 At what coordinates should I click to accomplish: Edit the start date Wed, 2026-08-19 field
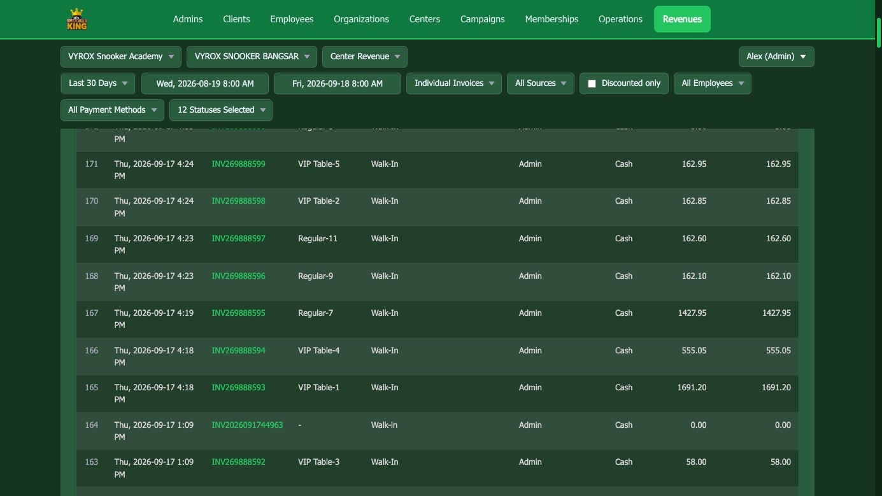pos(205,83)
